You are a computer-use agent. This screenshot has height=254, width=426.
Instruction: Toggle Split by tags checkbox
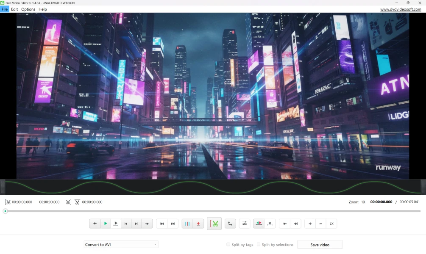click(228, 245)
